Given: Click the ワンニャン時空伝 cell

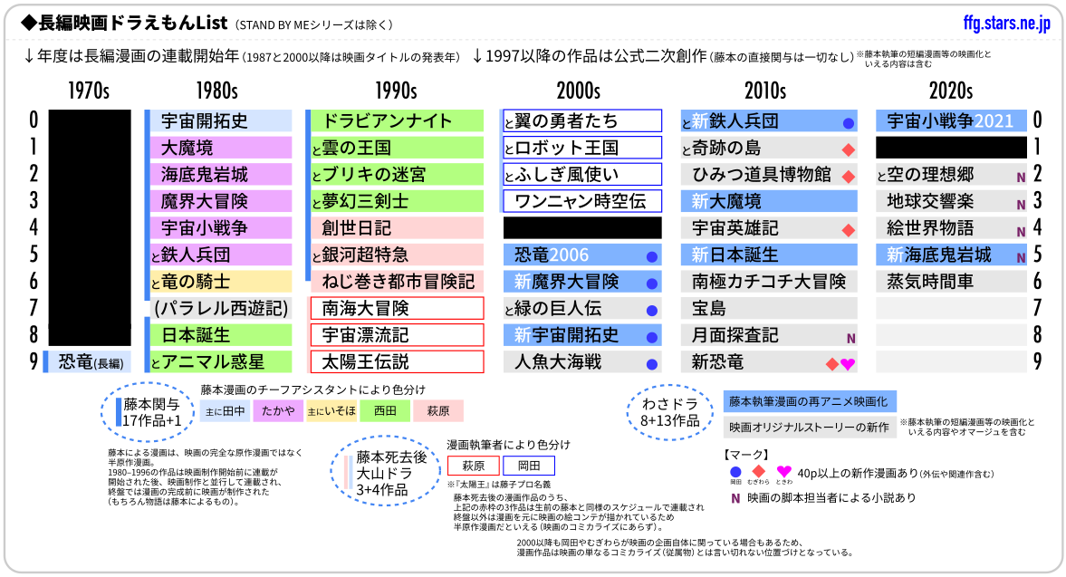Looking at the screenshot, I should pos(582,201).
